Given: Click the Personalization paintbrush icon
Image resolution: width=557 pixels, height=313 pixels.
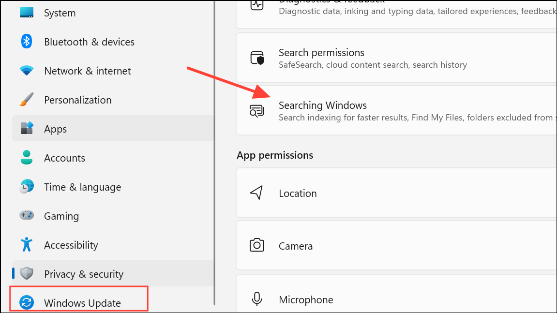Looking at the screenshot, I should 27,100.
